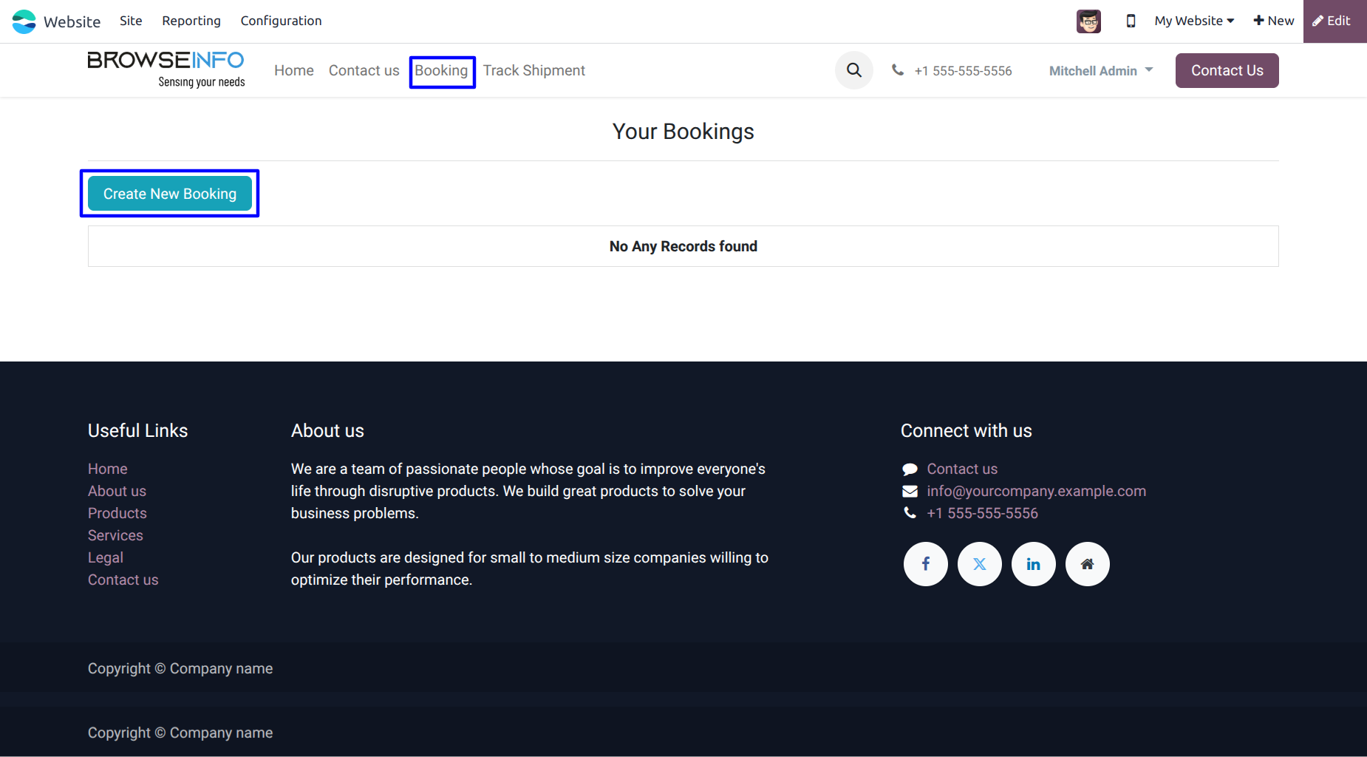This screenshot has height=757, width=1367.
Task: Click the 'About us' footer heading
Action: point(327,430)
